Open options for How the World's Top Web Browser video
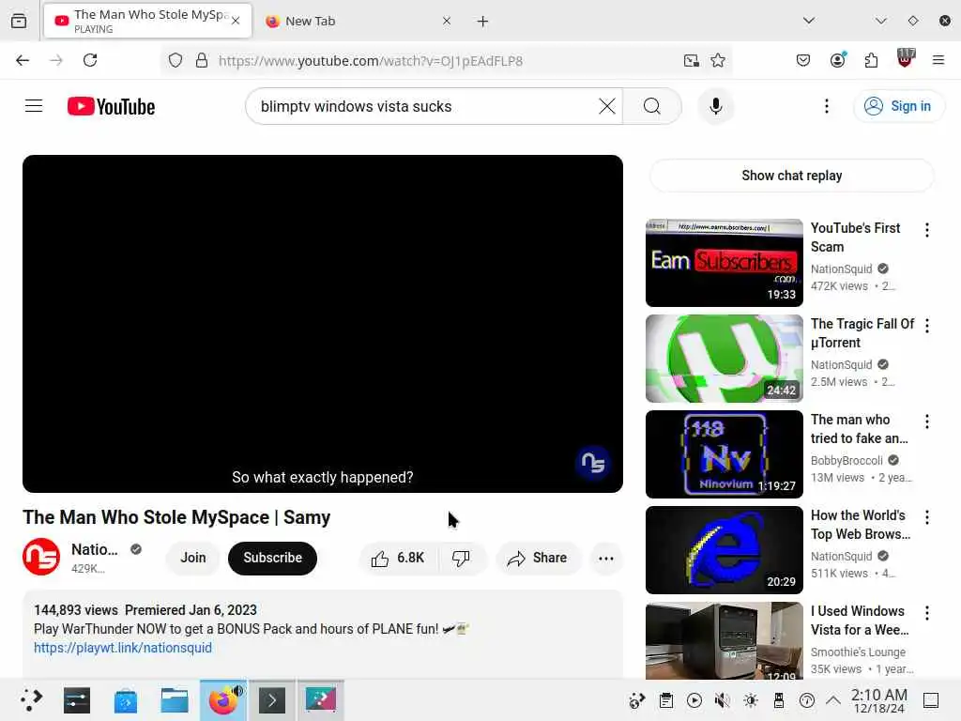The height and width of the screenshot is (721, 961). pos(926,517)
